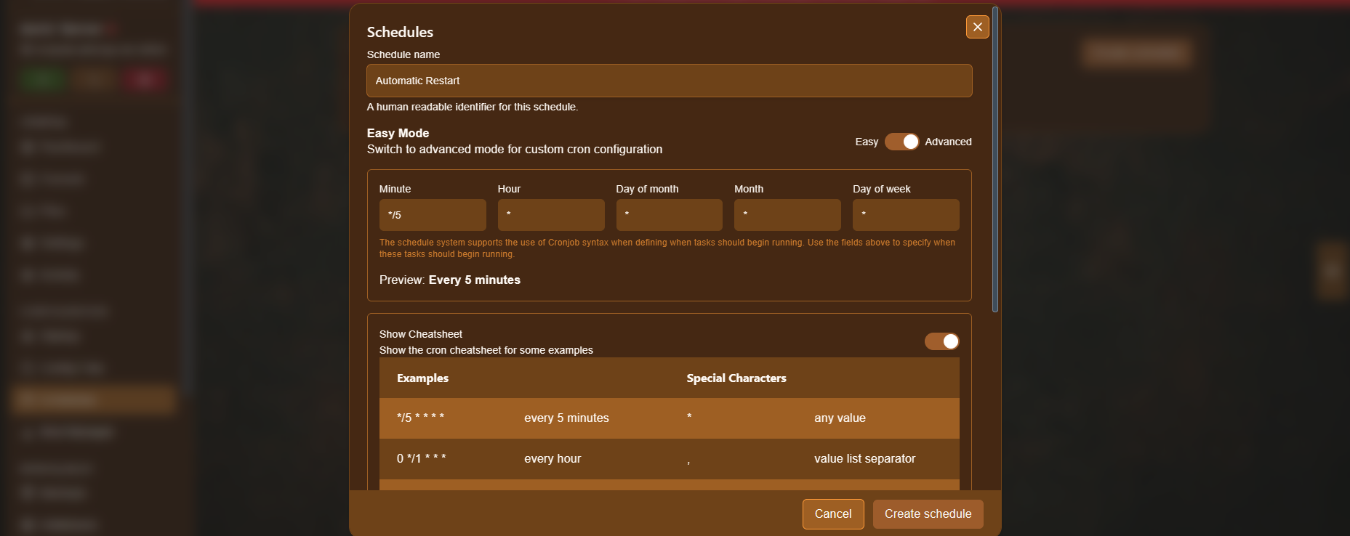Click the 'Examples' cheatsheet column header

coord(422,378)
